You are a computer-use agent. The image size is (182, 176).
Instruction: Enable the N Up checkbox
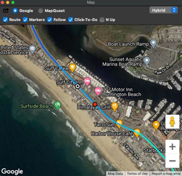pos(102,20)
